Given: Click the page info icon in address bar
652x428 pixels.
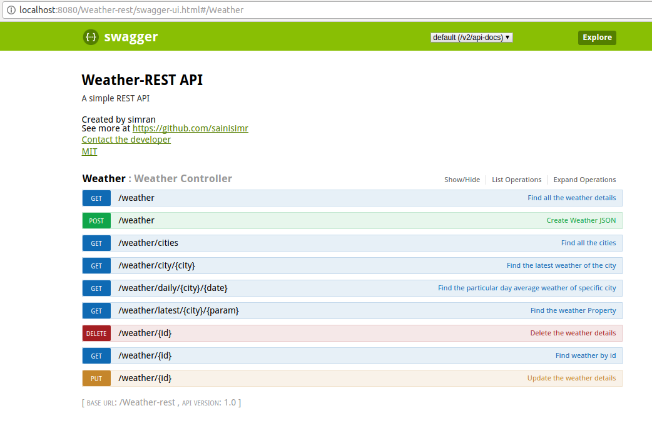Looking at the screenshot, I should click(x=11, y=10).
